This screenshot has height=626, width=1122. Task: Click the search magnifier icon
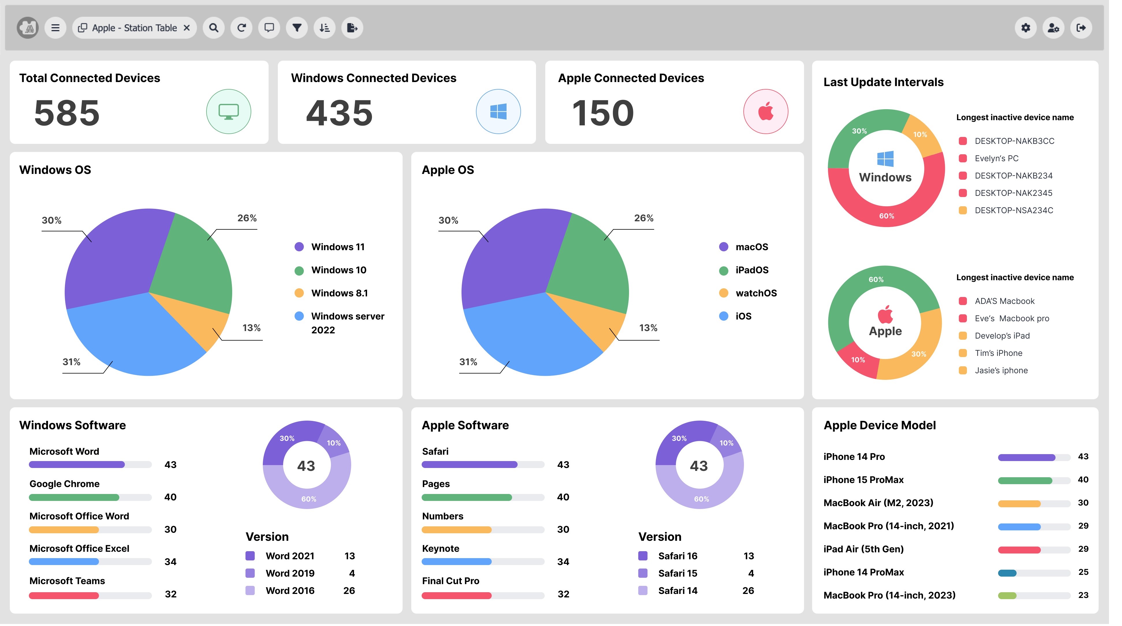[213, 28]
